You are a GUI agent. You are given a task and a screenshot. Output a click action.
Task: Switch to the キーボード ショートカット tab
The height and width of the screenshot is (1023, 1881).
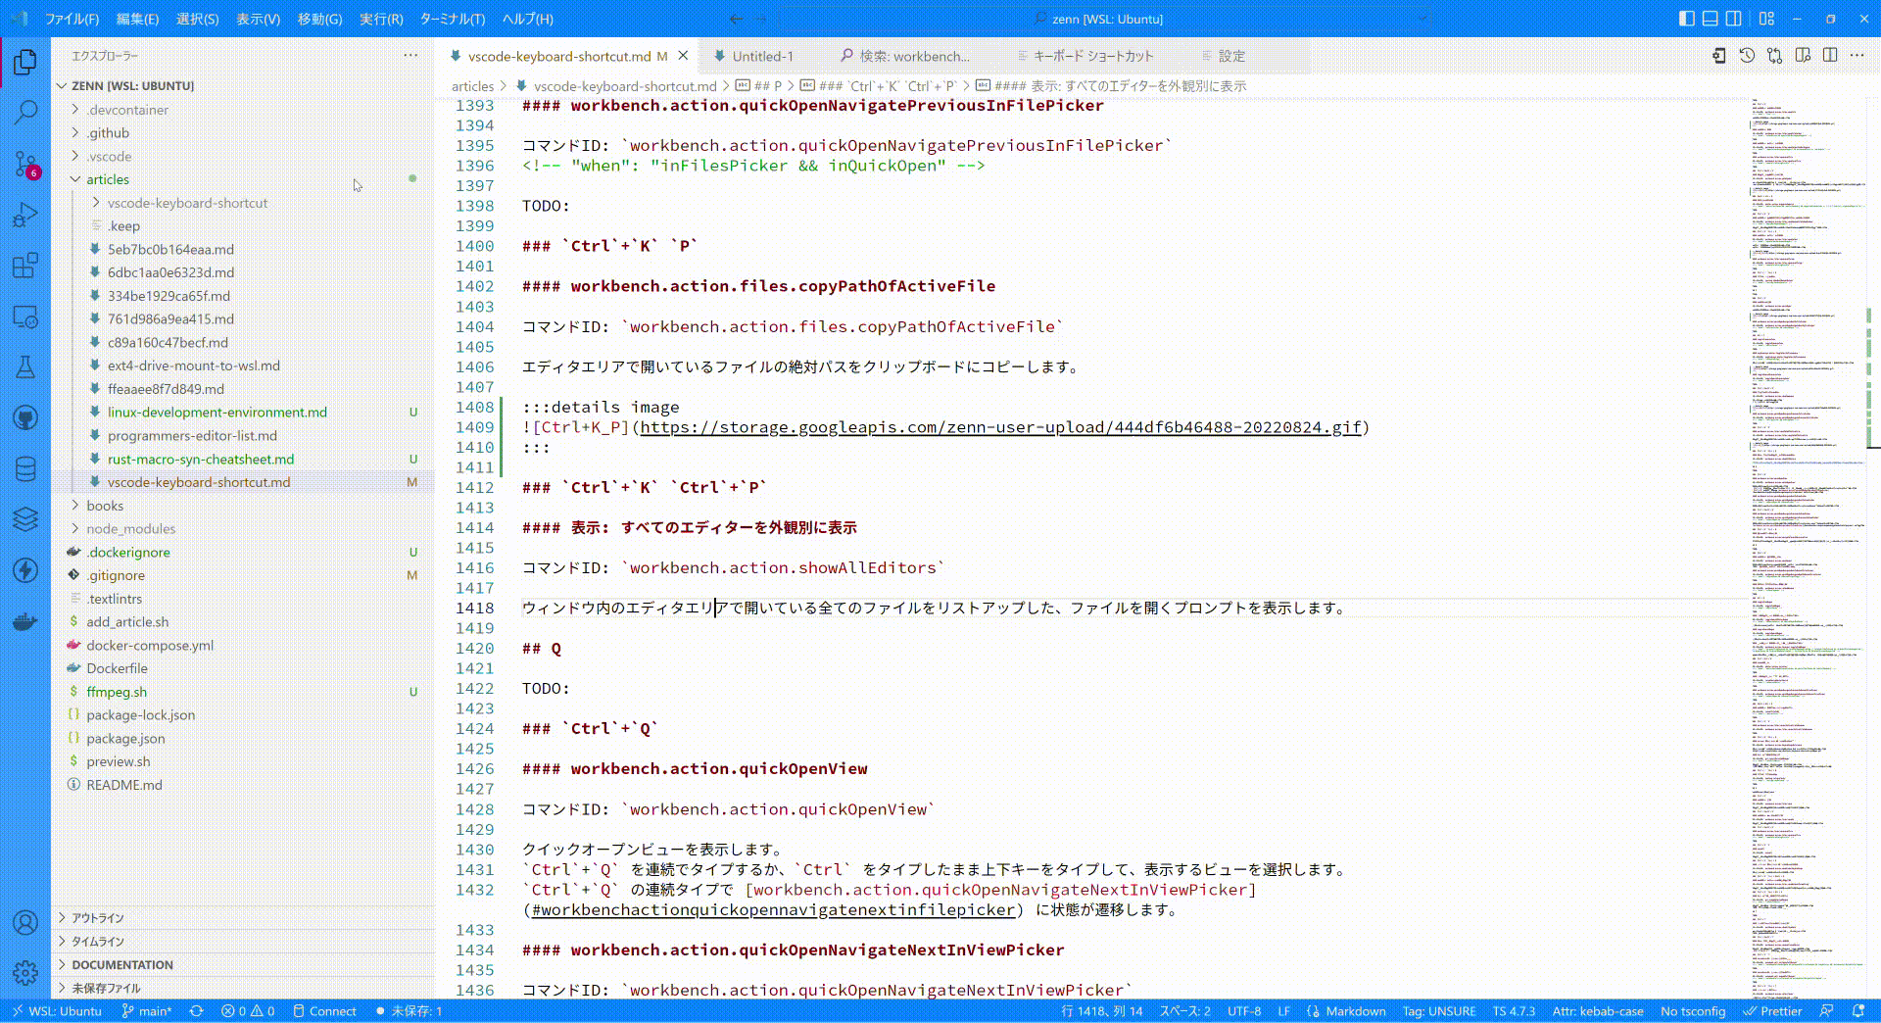point(1093,56)
